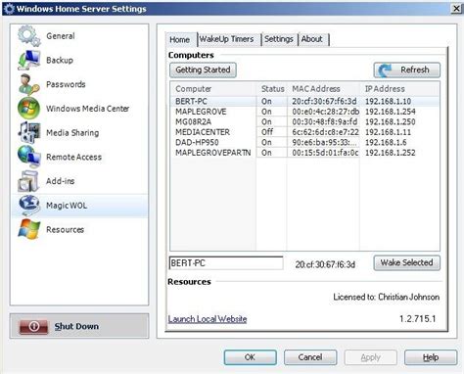Viewport: 464px width, 374px height.
Task: Click the Wake Selected button
Action: tap(406, 262)
